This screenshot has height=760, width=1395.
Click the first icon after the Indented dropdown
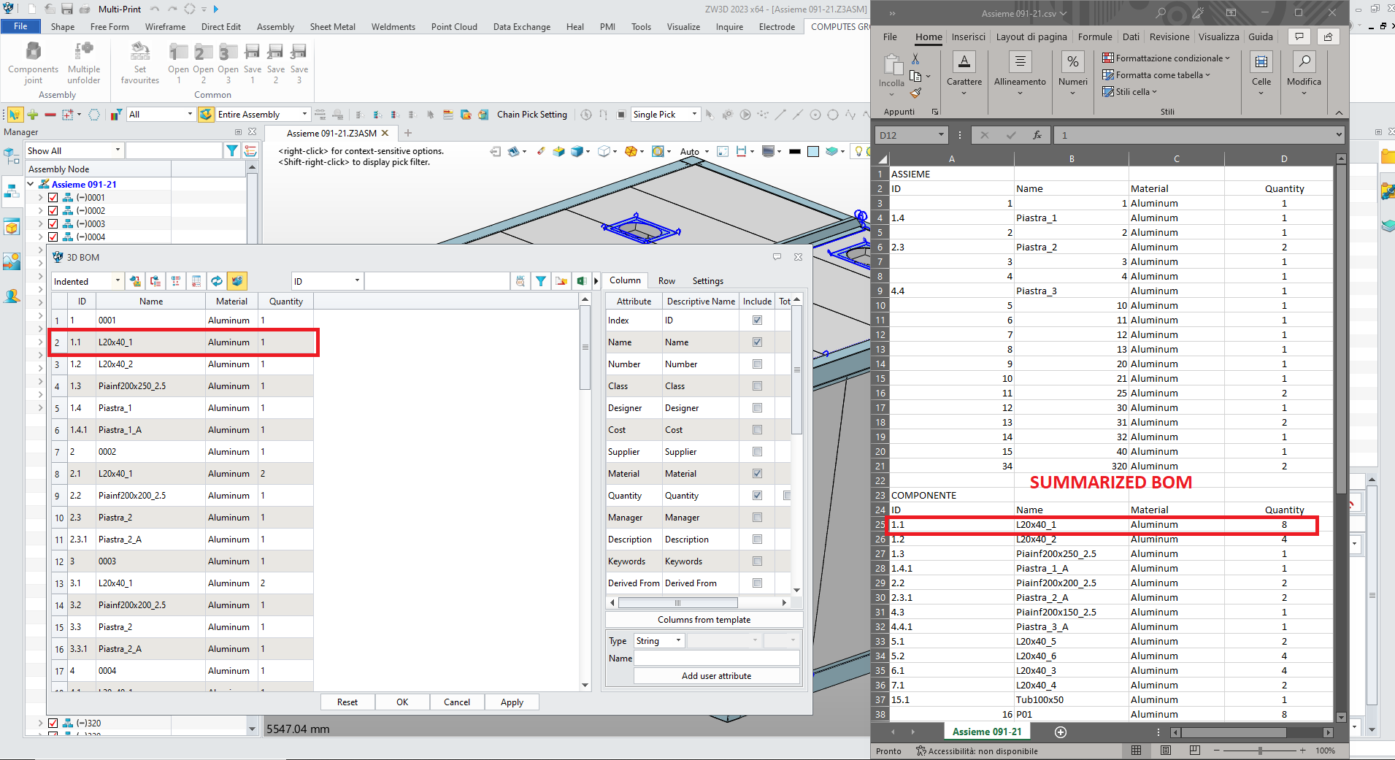[135, 281]
